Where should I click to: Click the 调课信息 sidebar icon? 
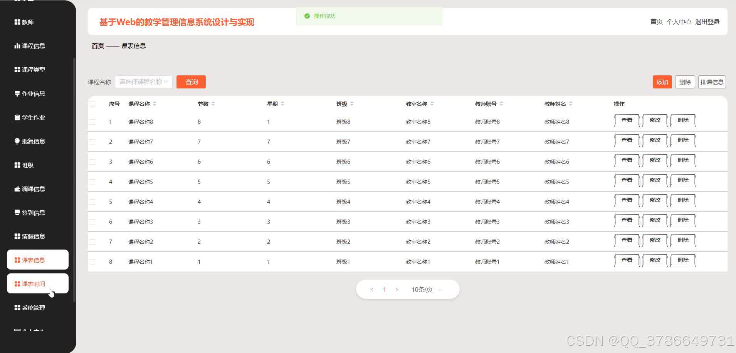pyautogui.click(x=17, y=189)
